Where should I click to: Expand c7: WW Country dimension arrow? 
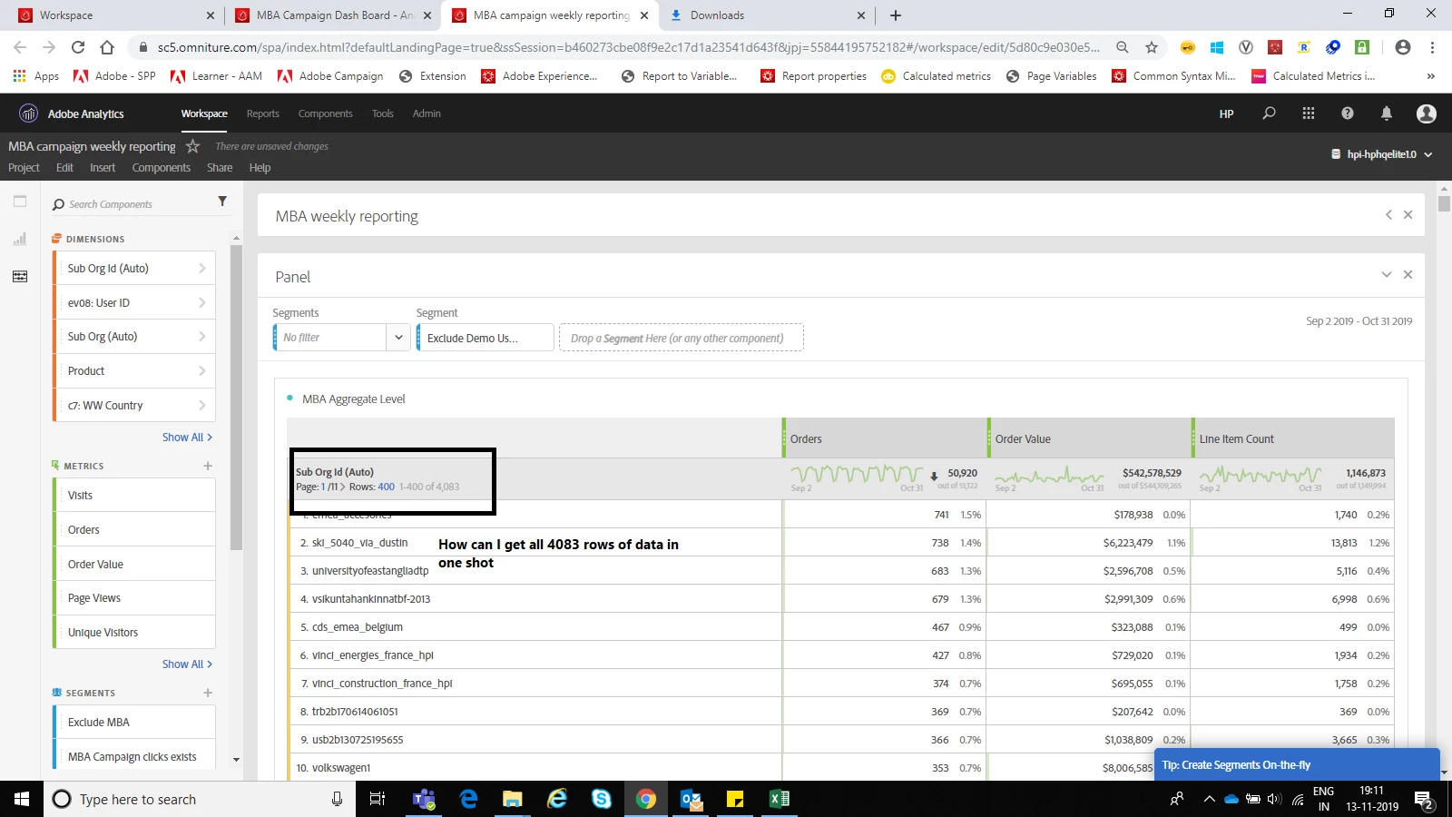click(x=201, y=405)
